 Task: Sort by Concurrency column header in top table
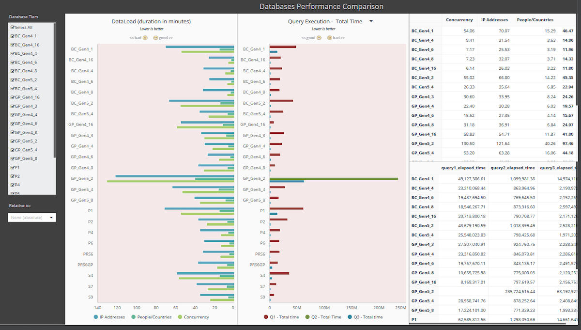[x=459, y=20]
